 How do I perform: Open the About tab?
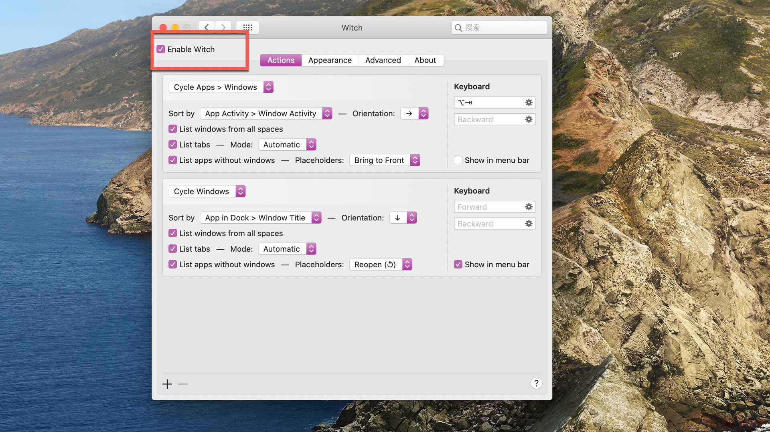click(425, 60)
